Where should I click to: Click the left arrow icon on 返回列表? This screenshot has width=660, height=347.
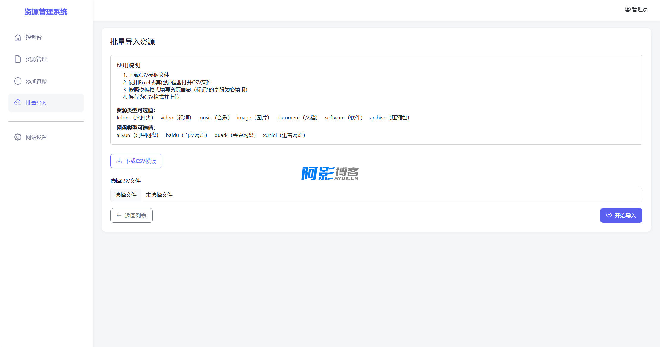(x=119, y=215)
